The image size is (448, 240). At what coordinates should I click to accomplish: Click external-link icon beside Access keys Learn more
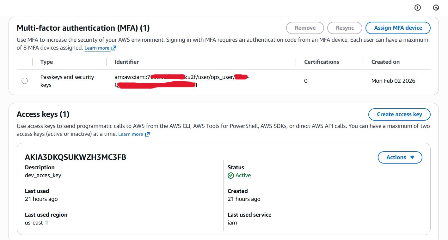point(147,134)
